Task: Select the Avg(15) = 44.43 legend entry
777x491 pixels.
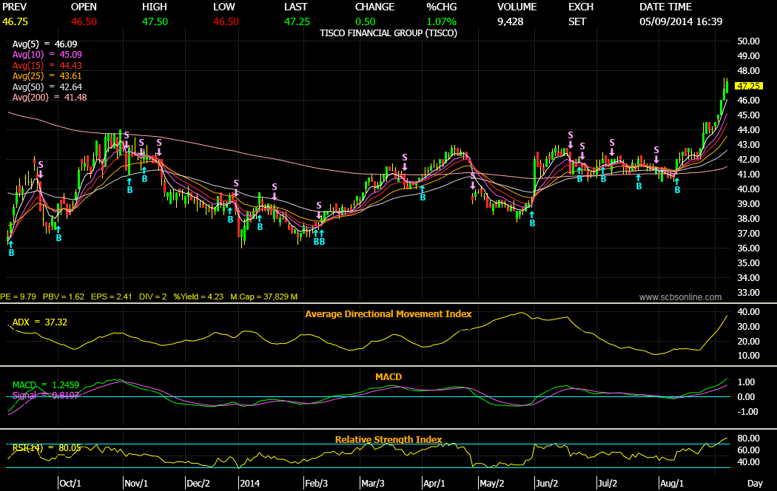Action: 47,65
